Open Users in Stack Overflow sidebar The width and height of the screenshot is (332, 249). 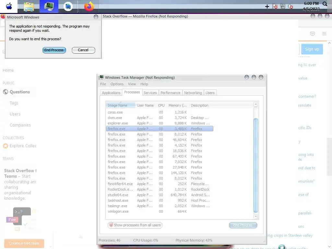pos(15,114)
